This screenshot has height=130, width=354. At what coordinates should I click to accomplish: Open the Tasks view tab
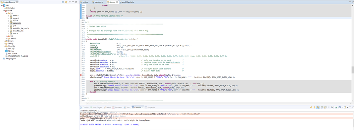coord(127,107)
